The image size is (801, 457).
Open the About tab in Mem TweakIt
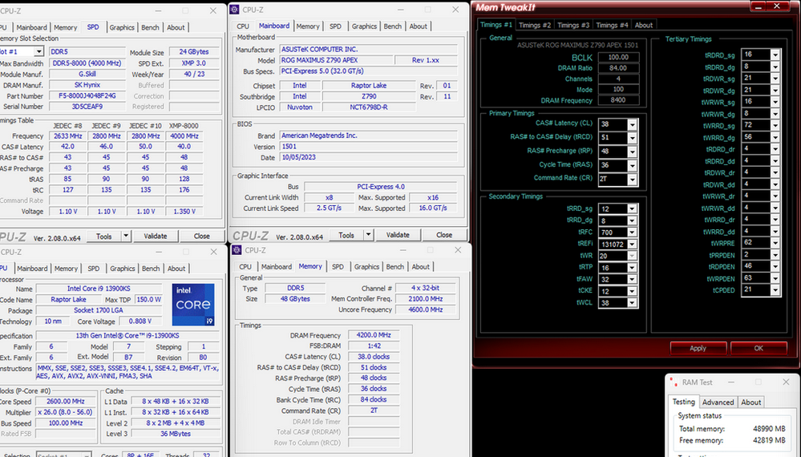pos(643,25)
